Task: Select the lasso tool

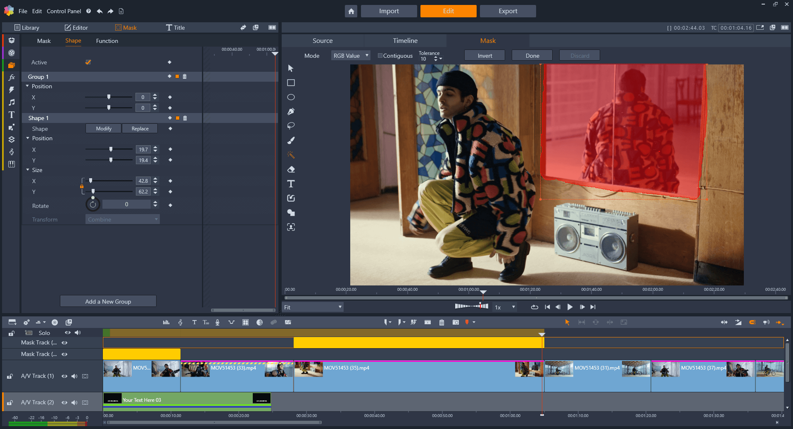Action: pyautogui.click(x=291, y=126)
